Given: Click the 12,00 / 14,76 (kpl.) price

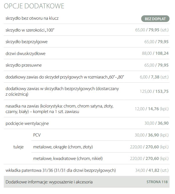Looking at the screenshot, I should [151, 109].
